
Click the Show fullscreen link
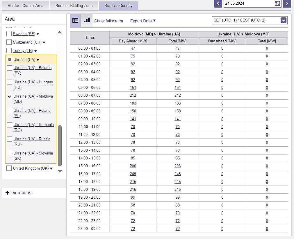pyautogui.click(x=108, y=21)
